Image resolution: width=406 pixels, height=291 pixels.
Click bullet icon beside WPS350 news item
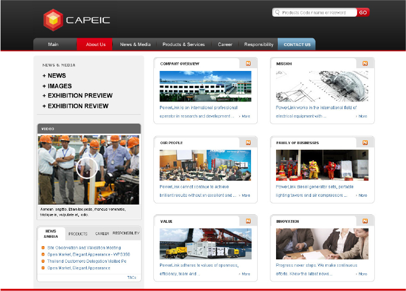[x=43, y=254]
